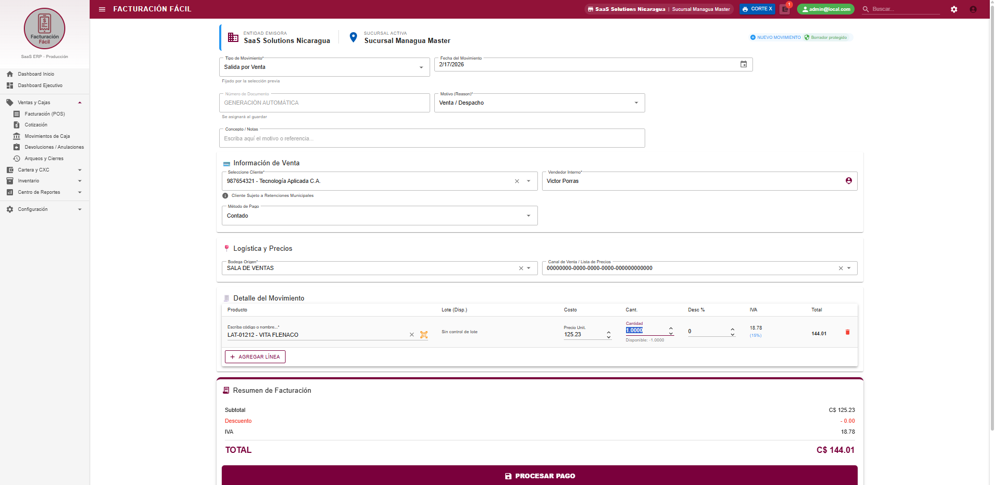Click the Concepto / Notas text field
This screenshot has width=995, height=485.
pyautogui.click(x=432, y=139)
